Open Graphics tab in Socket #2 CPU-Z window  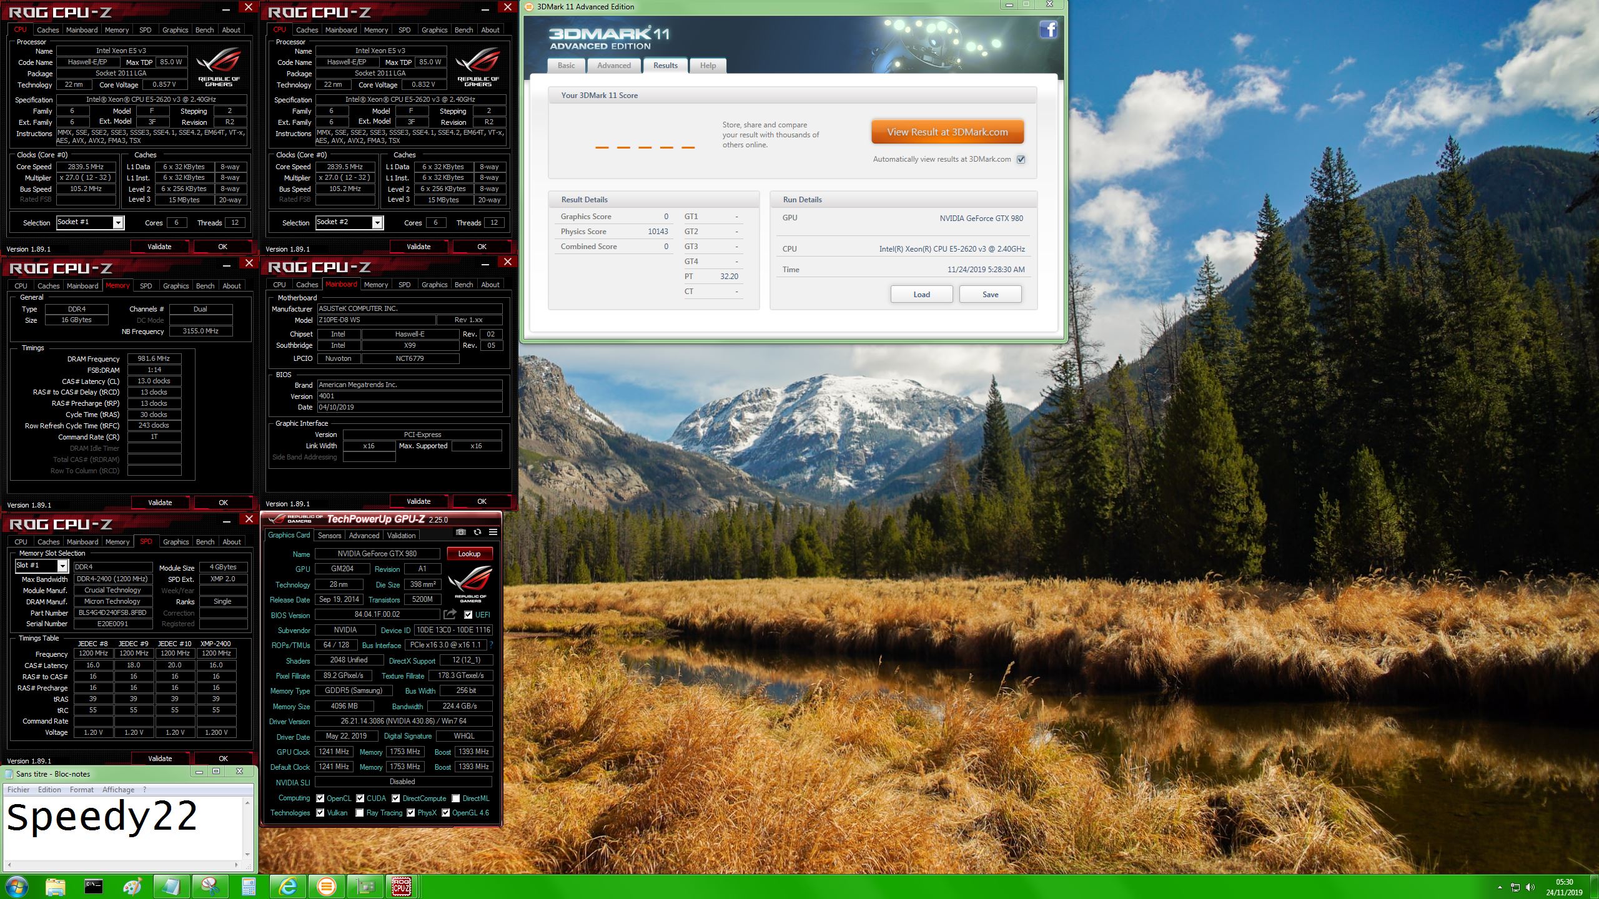click(x=434, y=30)
